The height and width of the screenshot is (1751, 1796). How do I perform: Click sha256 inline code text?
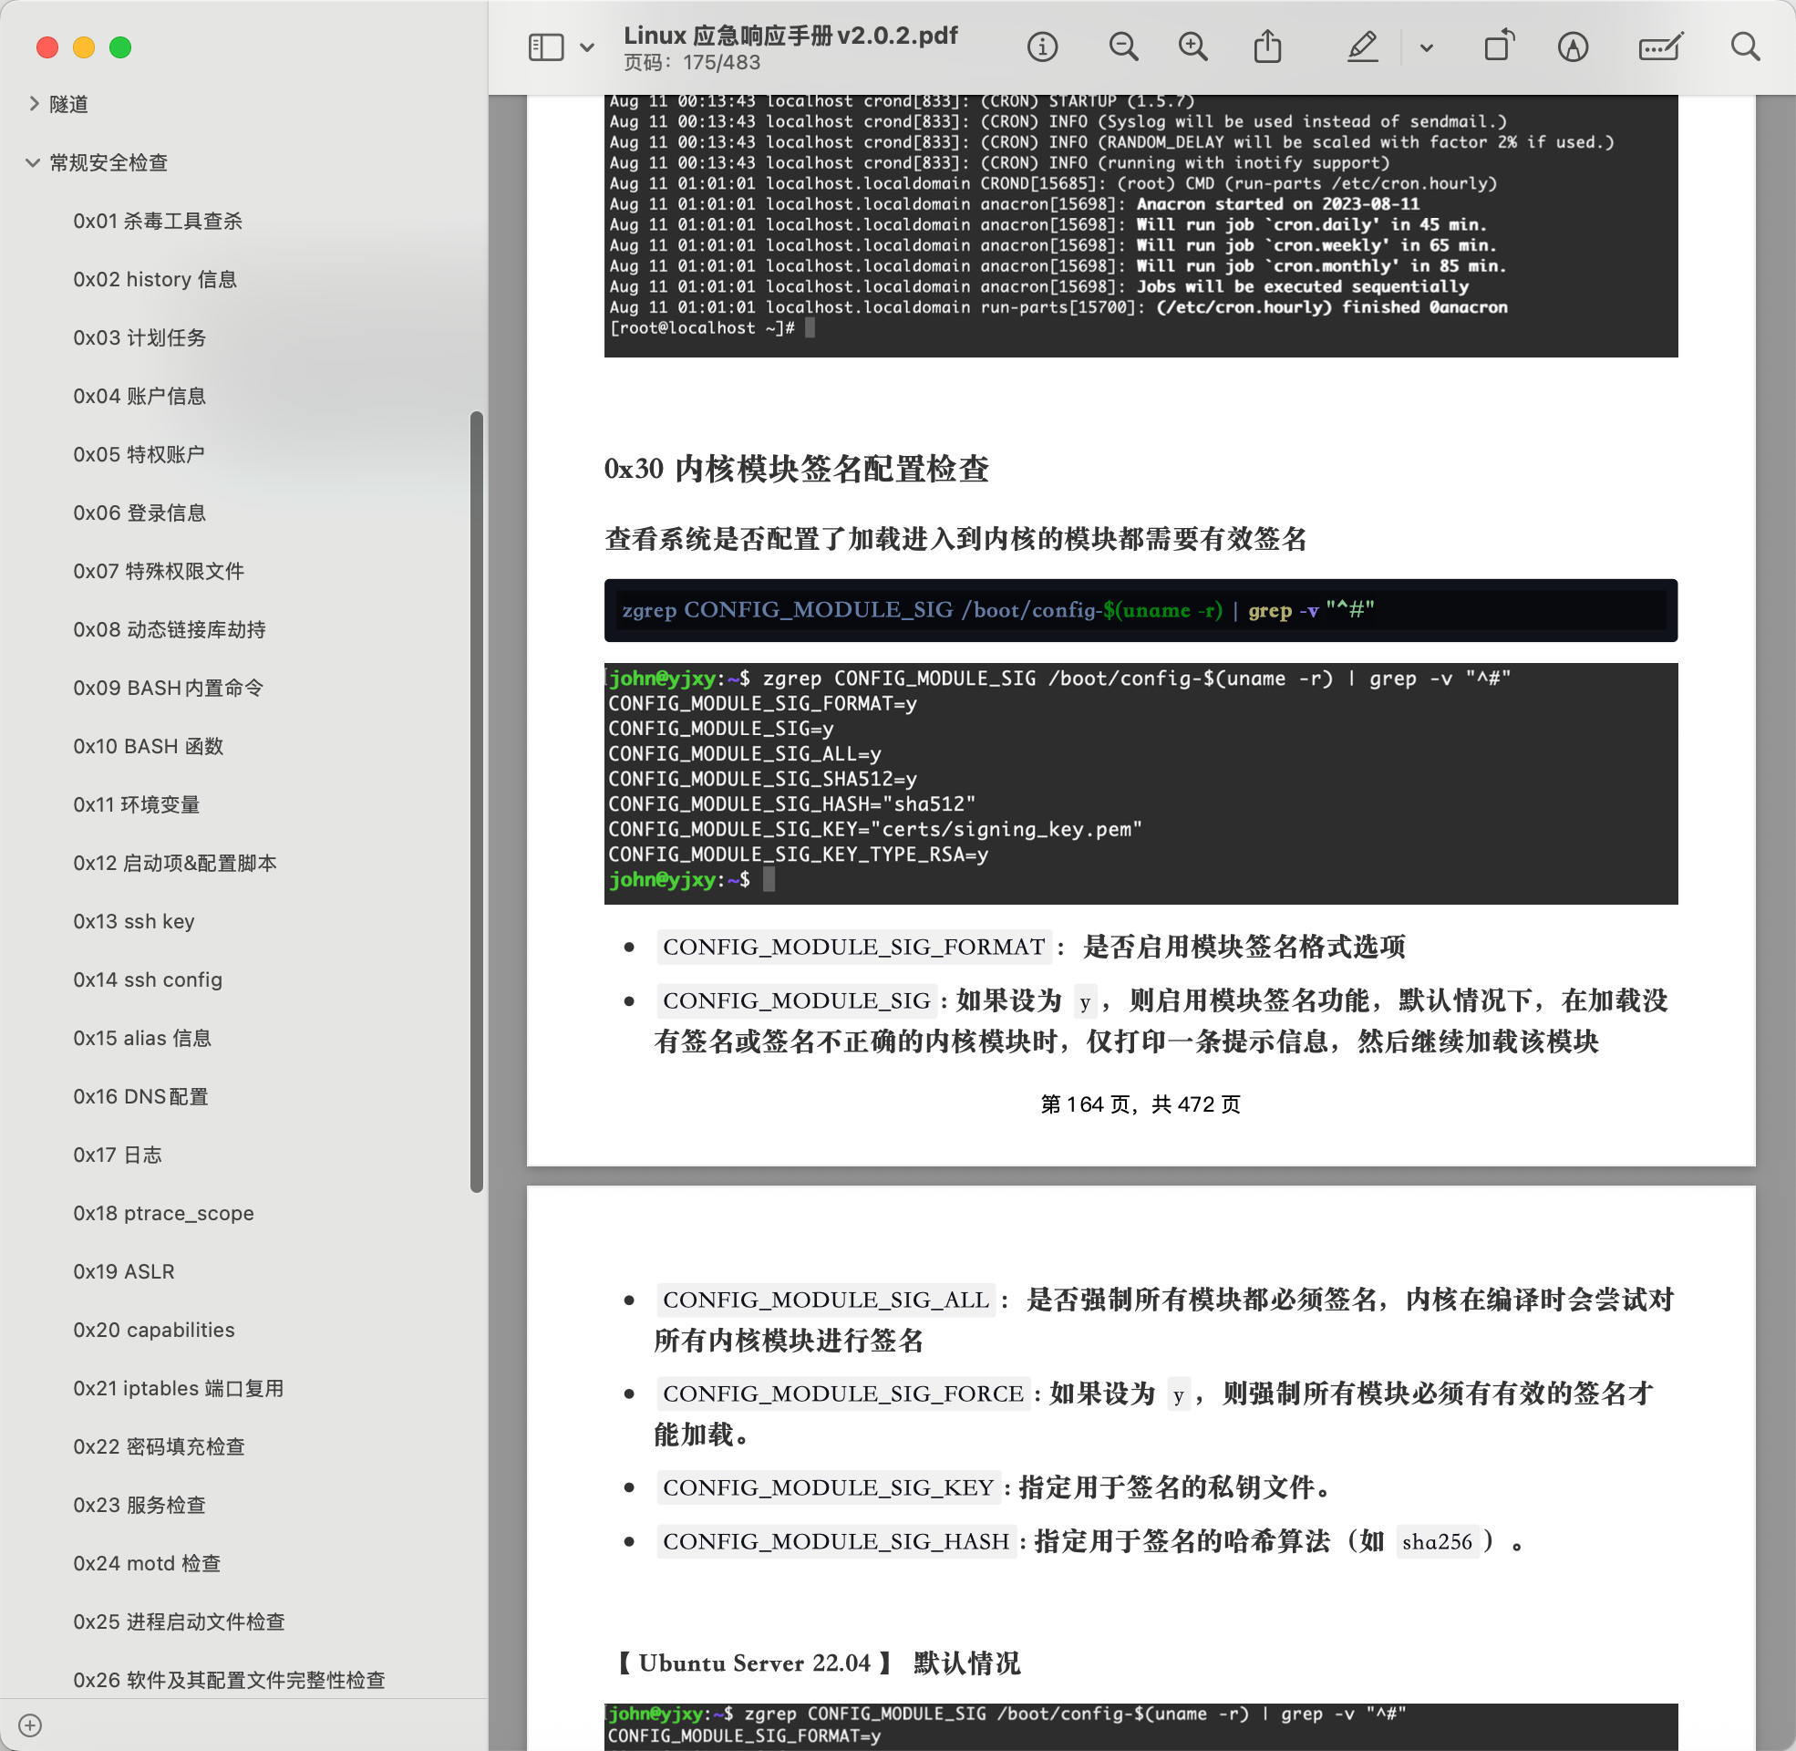1437,1542
